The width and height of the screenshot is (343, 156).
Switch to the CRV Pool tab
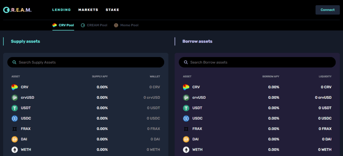click(63, 25)
